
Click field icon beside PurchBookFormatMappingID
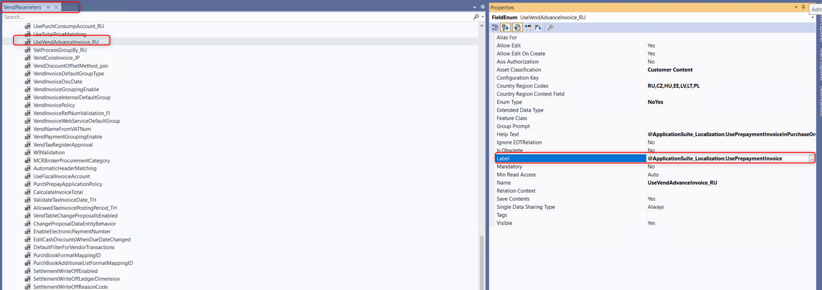[x=28, y=255]
